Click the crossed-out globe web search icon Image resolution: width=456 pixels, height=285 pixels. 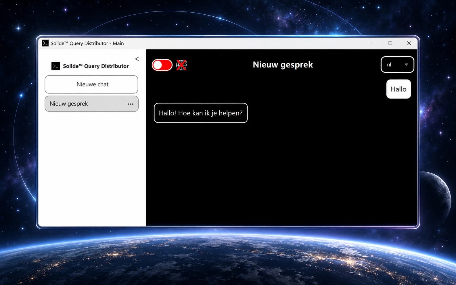[181, 65]
